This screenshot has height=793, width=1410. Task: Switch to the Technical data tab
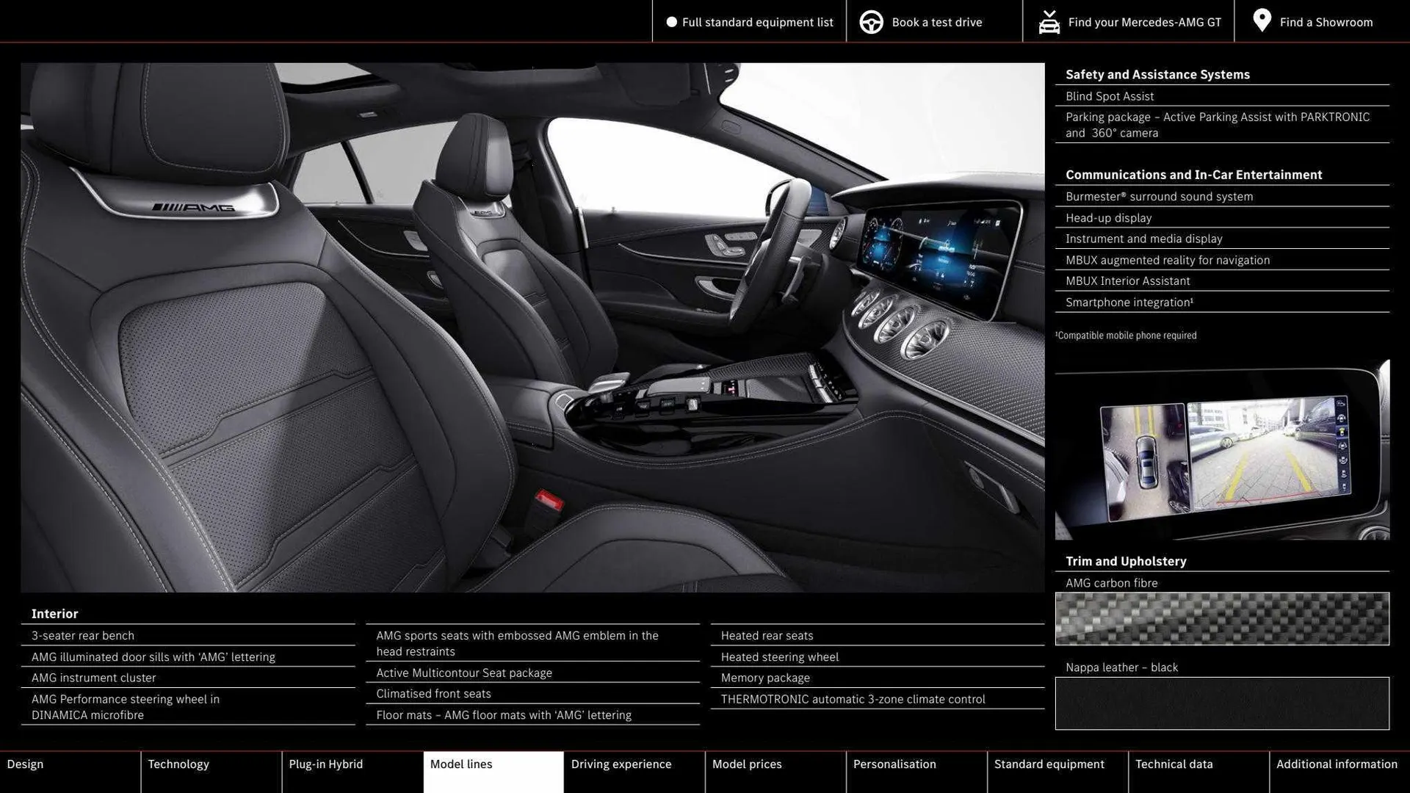(1174, 764)
